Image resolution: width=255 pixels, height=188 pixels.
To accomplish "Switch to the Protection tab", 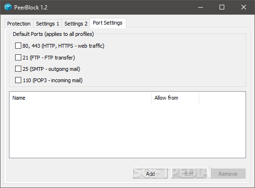I will click(x=19, y=24).
